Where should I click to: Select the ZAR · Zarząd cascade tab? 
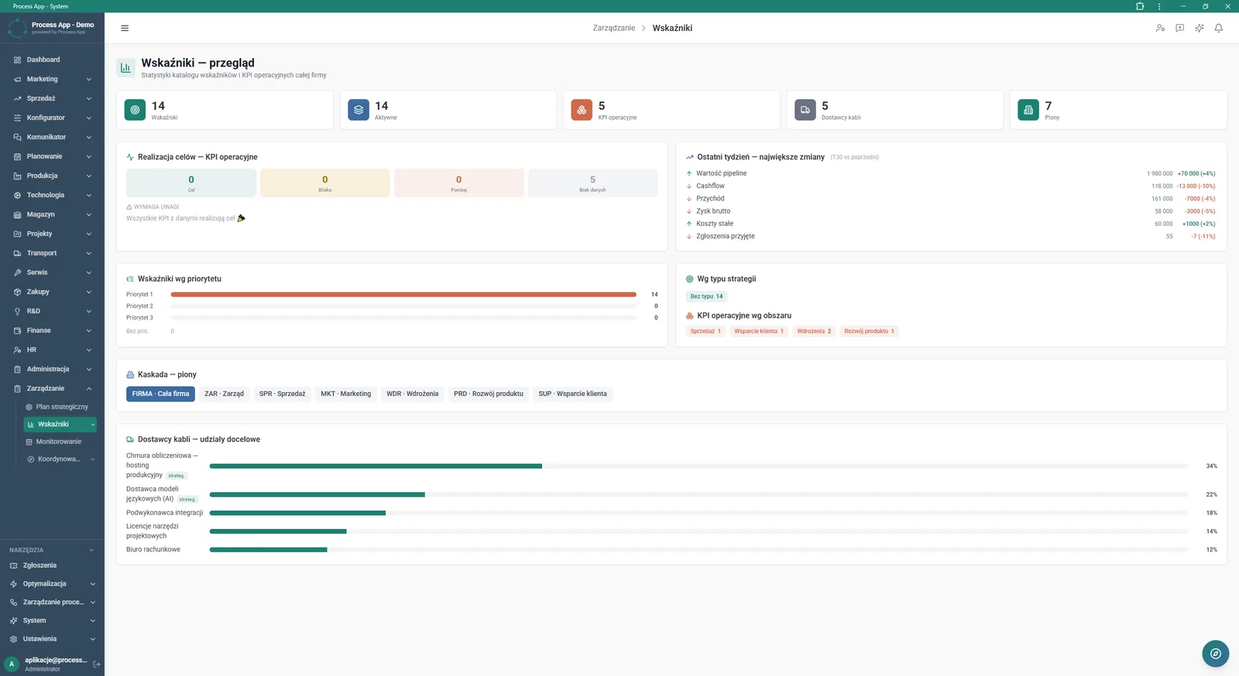click(x=224, y=394)
